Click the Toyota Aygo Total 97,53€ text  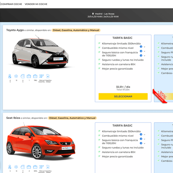[123, 89]
